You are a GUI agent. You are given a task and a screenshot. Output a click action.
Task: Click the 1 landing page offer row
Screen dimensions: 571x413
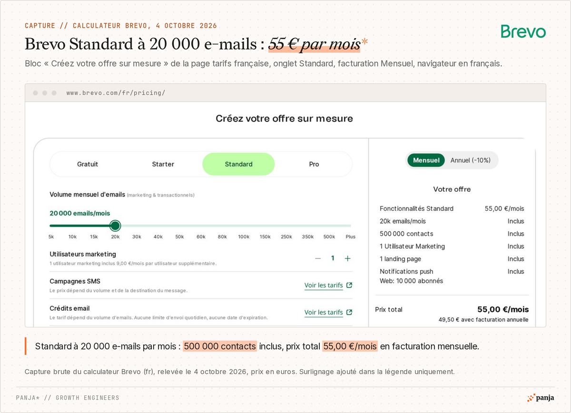[452, 259]
